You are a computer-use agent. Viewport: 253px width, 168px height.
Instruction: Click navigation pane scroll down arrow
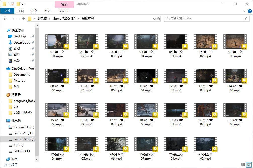37,160
